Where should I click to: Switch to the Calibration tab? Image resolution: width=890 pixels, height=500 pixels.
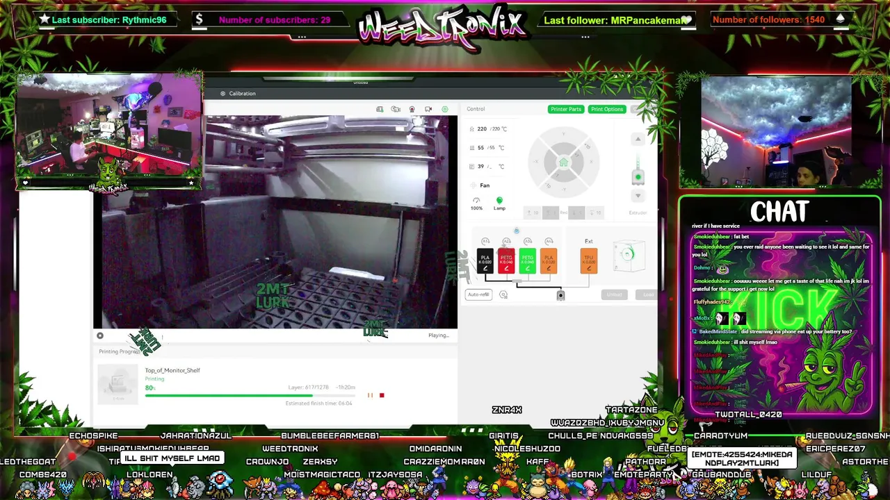click(x=238, y=93)
